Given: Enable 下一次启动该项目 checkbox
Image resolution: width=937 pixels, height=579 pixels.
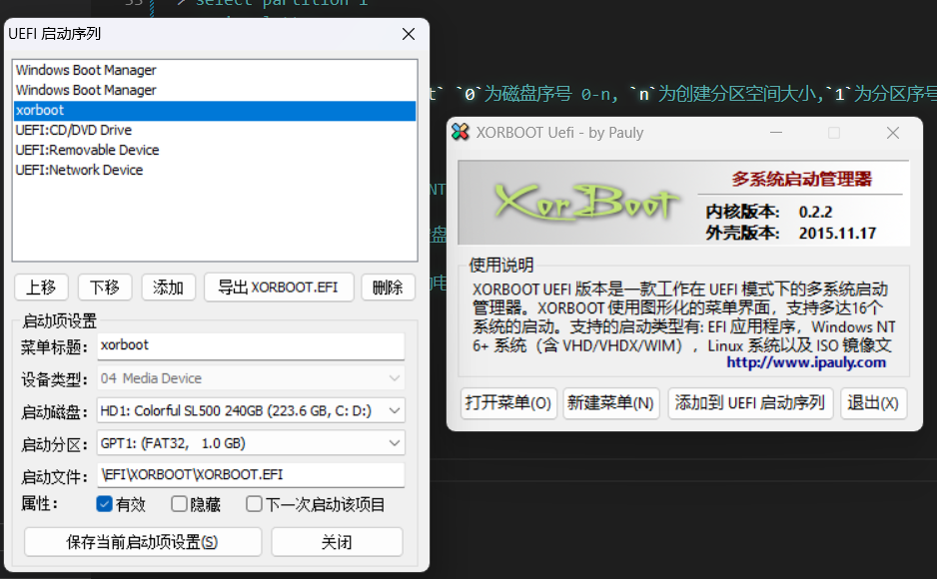Looking at the screenshot, I should (254, 504).
